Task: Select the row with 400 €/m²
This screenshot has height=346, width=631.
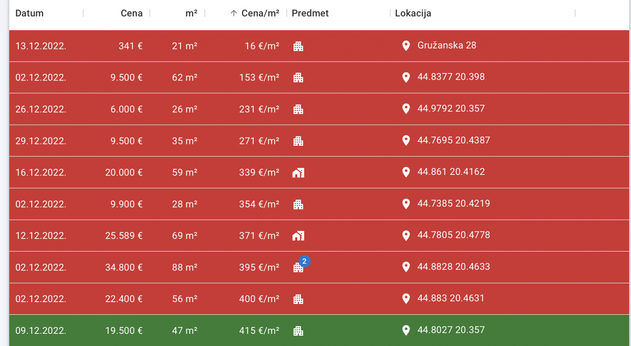Action: [x=259, y=299]
